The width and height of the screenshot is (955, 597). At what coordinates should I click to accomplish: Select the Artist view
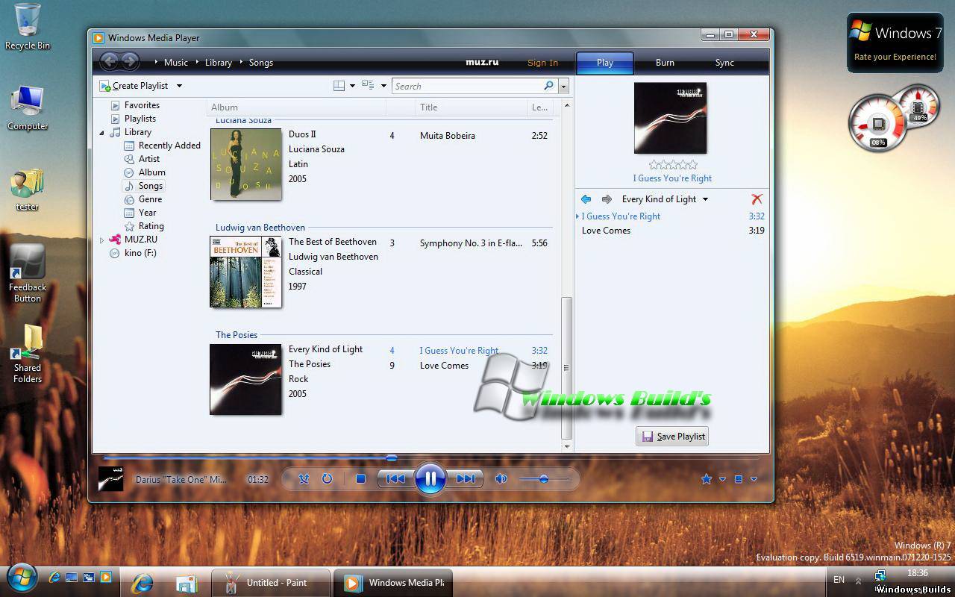(x=149, y=159)
